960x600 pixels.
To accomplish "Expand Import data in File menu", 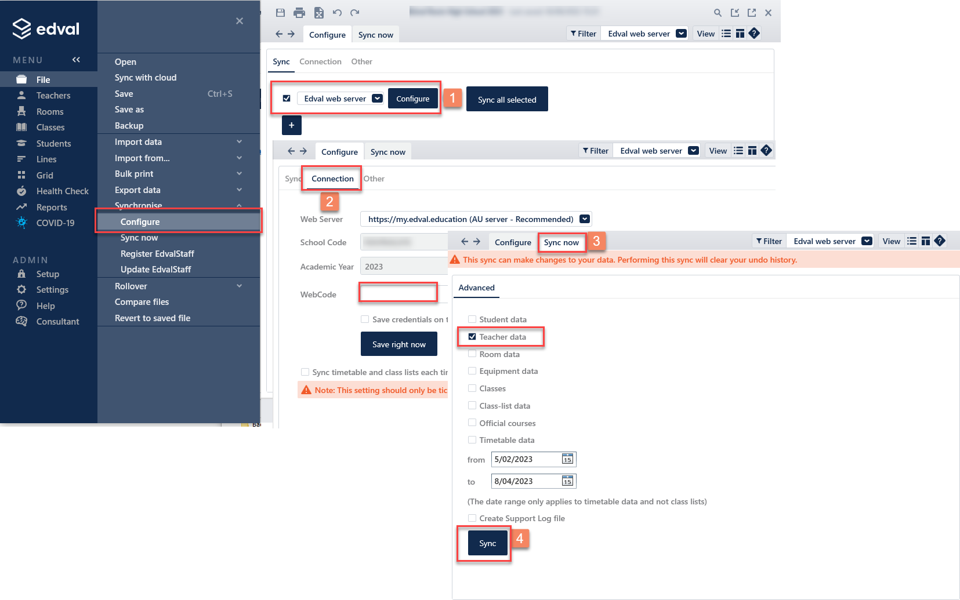I will point(239,142).
